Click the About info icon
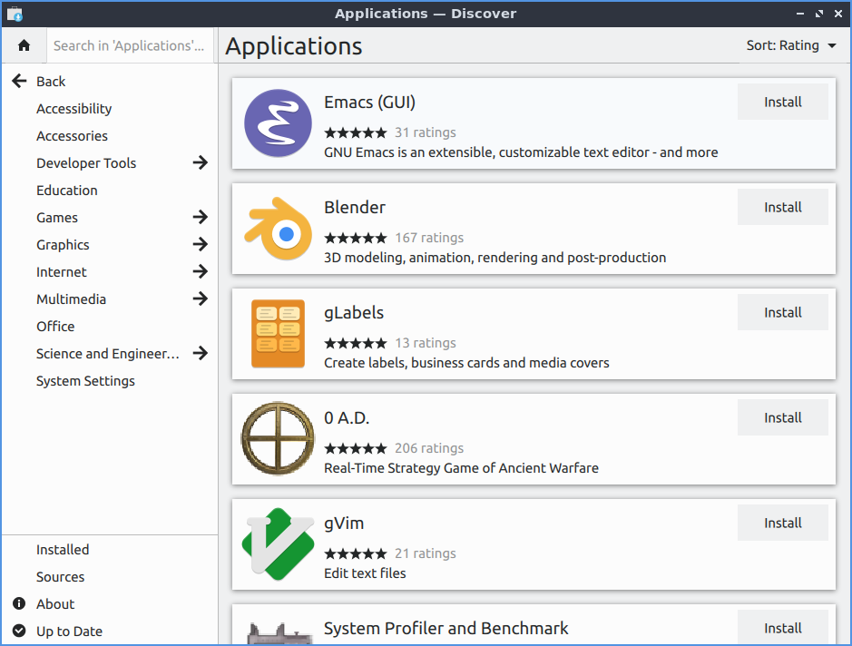The width and height of the screenshot is (852, 646). pos(19,604)
